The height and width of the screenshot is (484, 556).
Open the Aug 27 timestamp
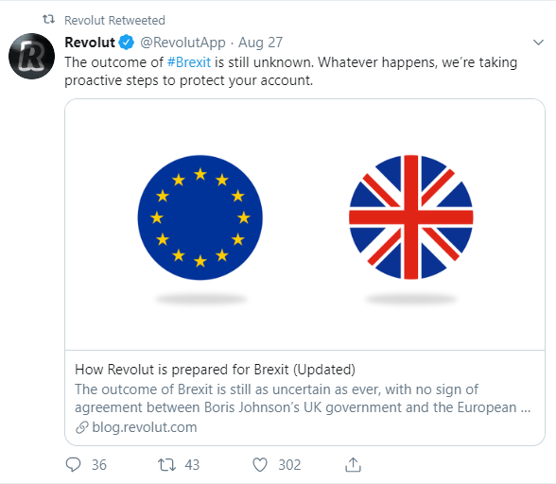260,43
